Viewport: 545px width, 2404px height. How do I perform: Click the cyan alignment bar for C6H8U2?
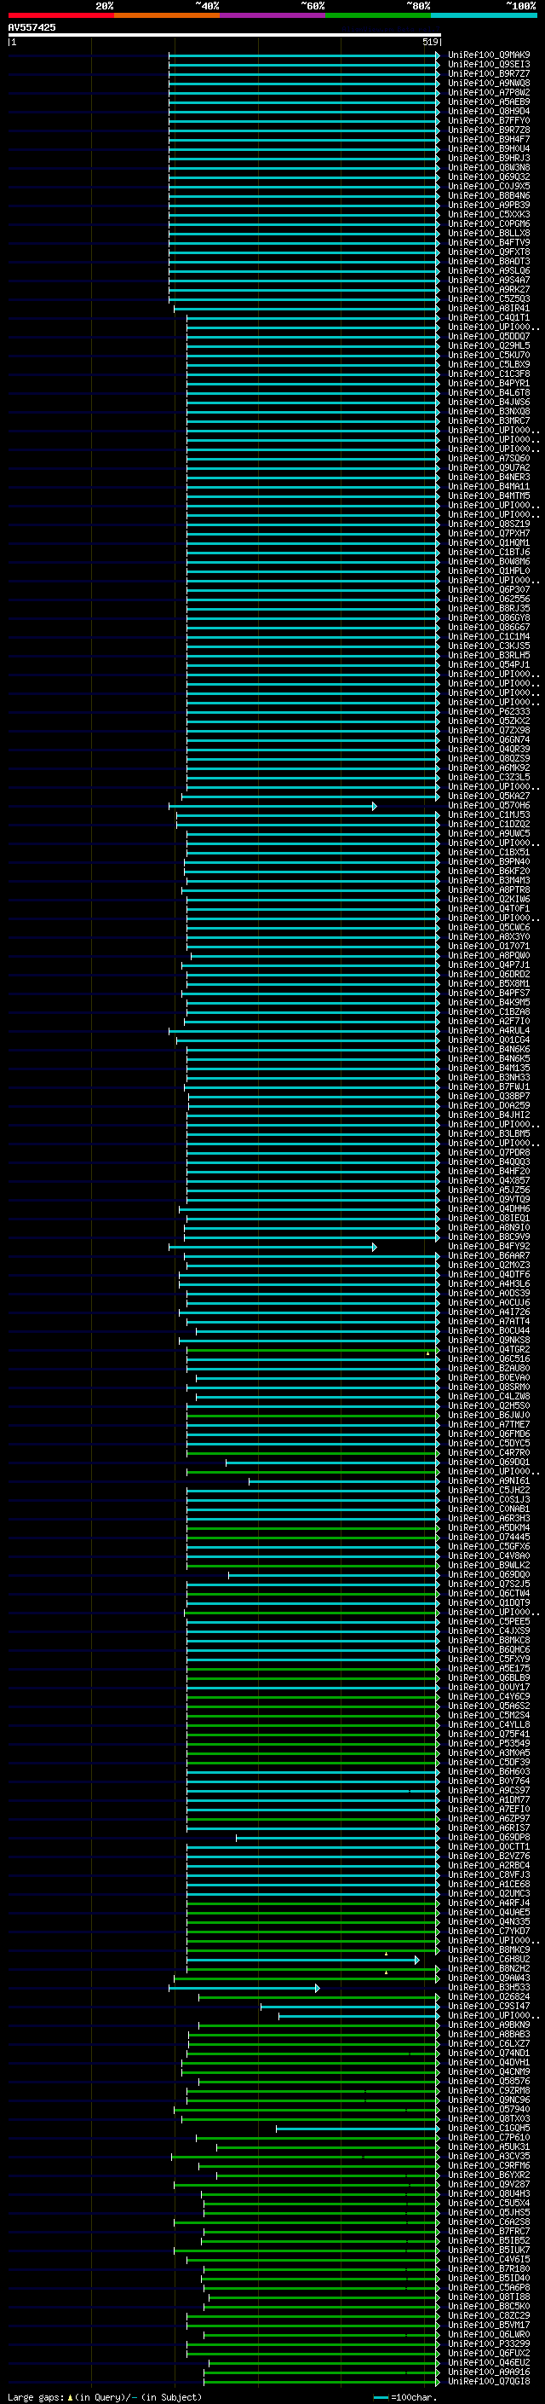coord(304,1959)
